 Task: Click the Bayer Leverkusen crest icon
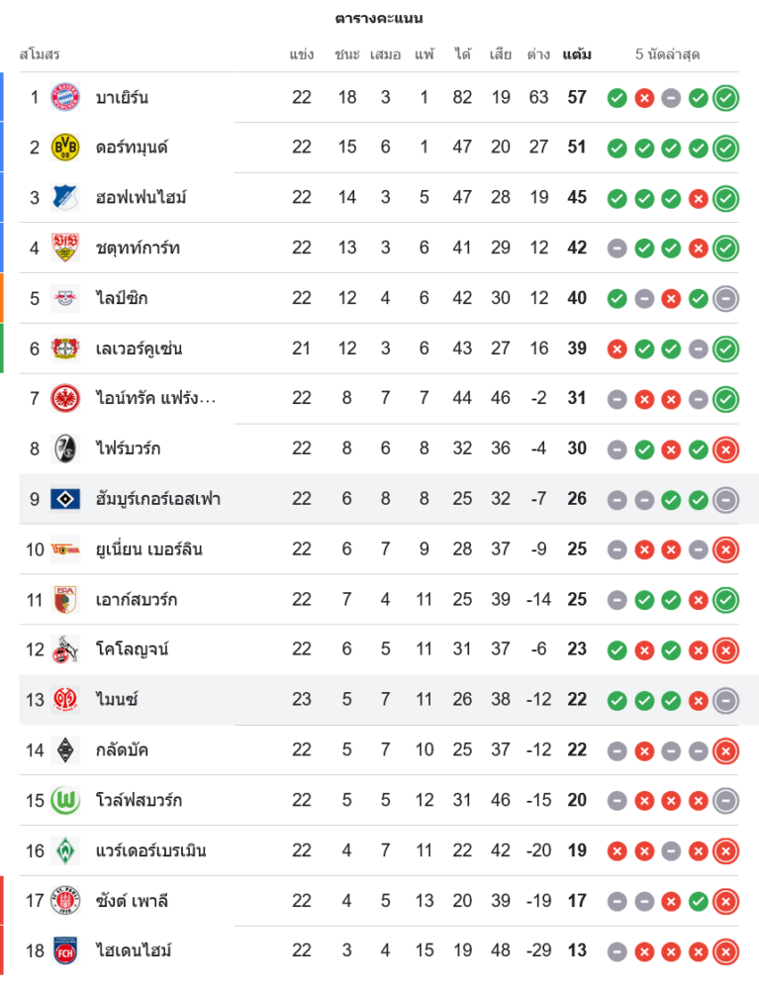65,348
